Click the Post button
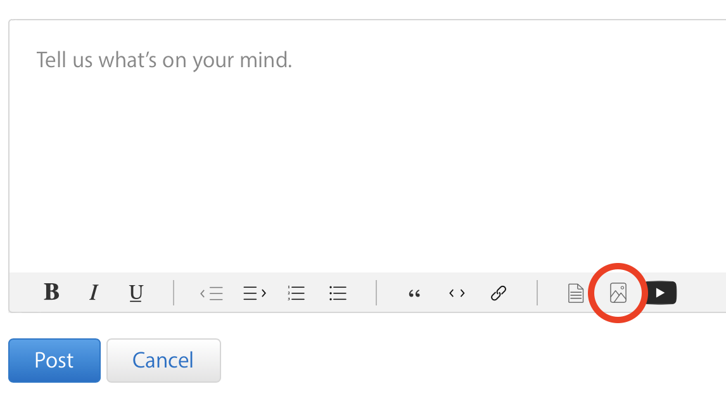The height and width of the screenshot is (403, 726). pos(54,361)
